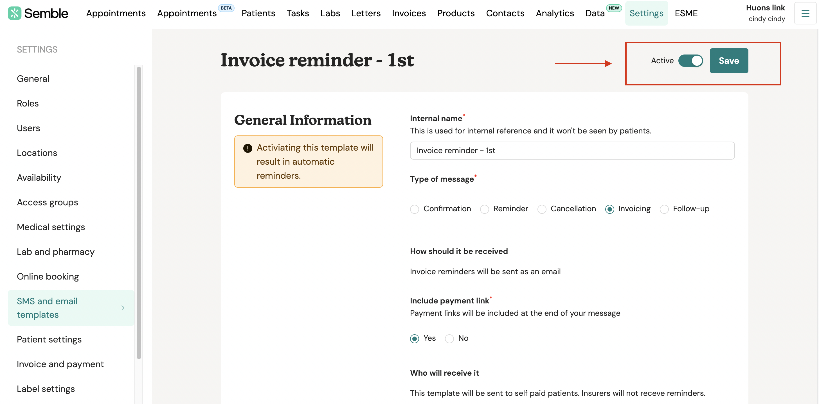Open Patient settings

(49, 340)
